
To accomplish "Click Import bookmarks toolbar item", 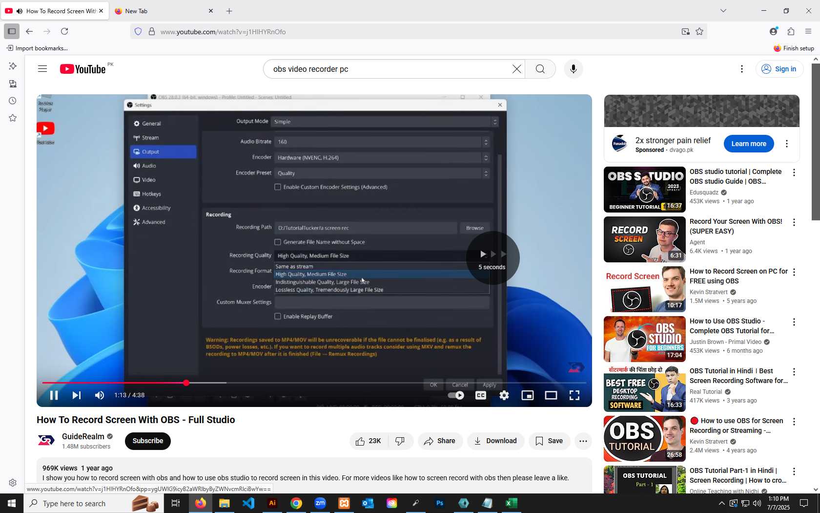I will coord(37,48).
